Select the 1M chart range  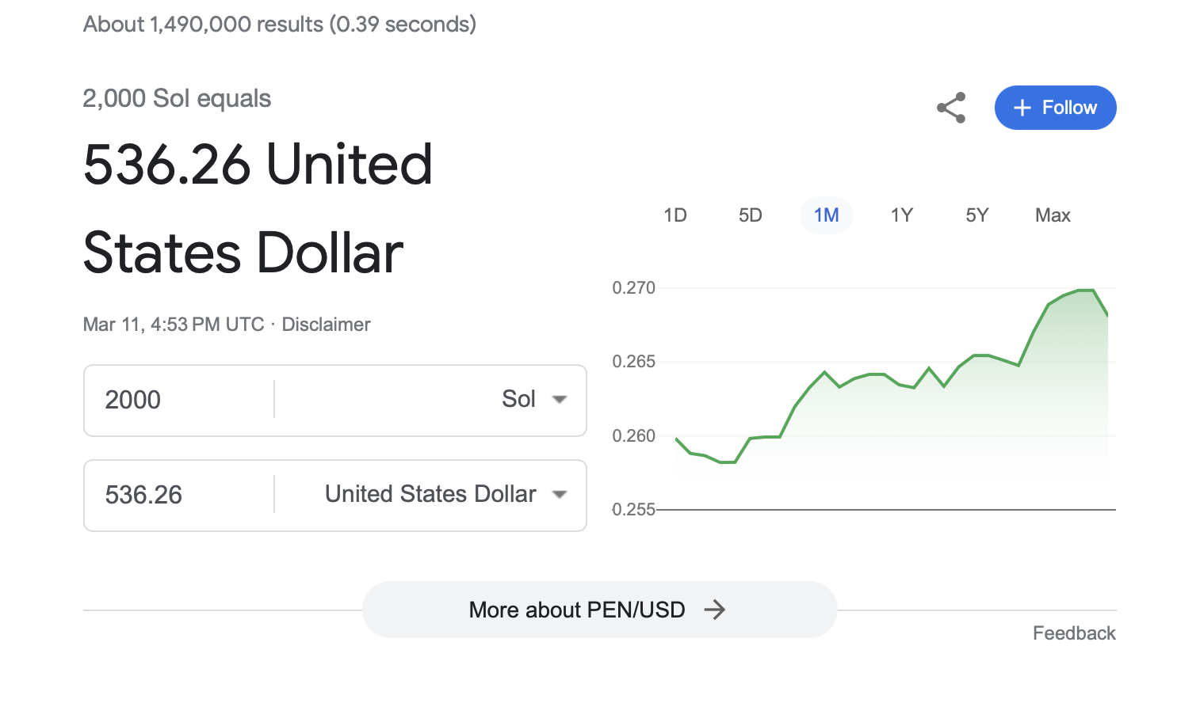[x=826, y=215]
